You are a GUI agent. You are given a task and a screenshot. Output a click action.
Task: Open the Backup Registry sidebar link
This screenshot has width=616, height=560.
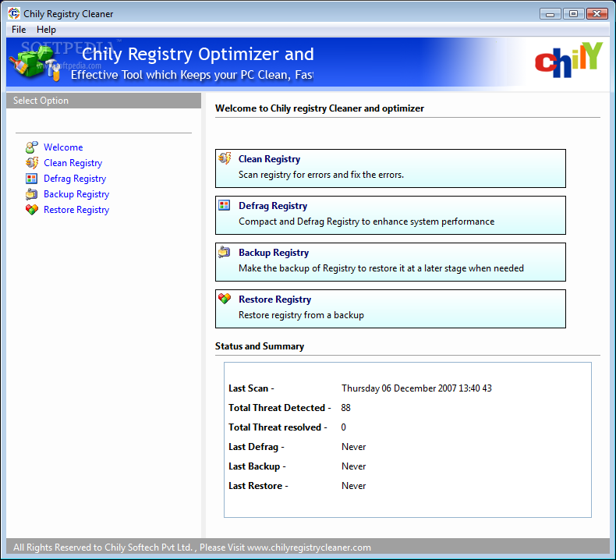coord(76,194)
